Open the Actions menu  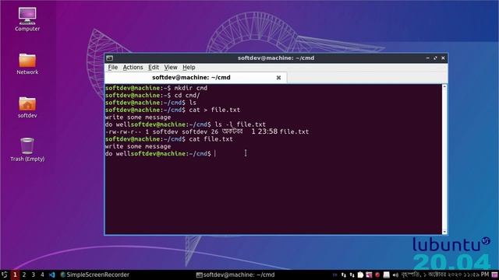pos(133,68)
